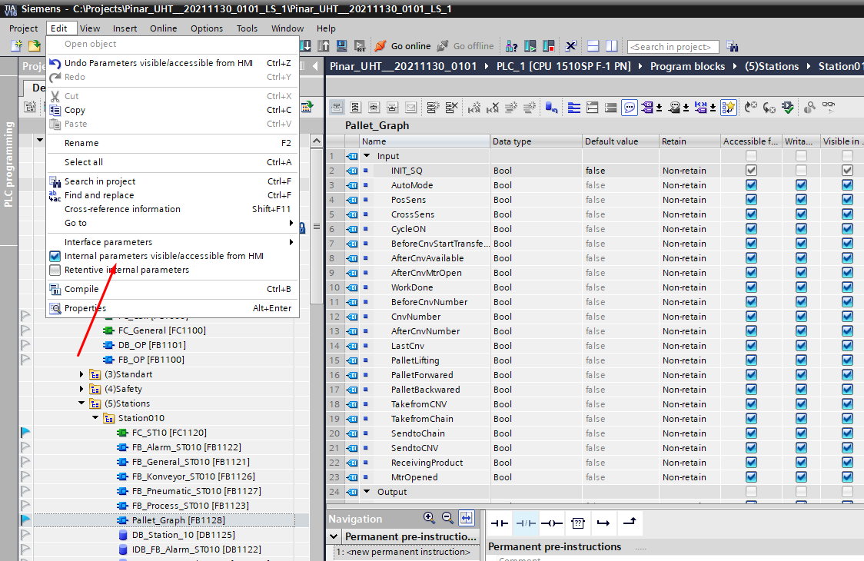This screenshot has height=561, width=864.
Task: Click the open branch icon
Action: [x=603, y=523]
